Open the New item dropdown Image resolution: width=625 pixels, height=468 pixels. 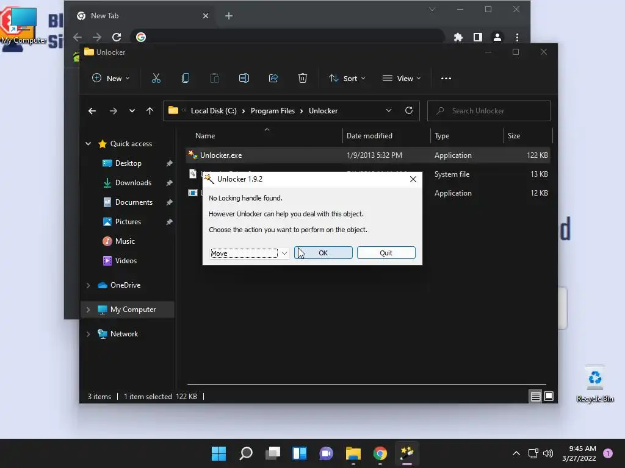(x=111, y=79)
